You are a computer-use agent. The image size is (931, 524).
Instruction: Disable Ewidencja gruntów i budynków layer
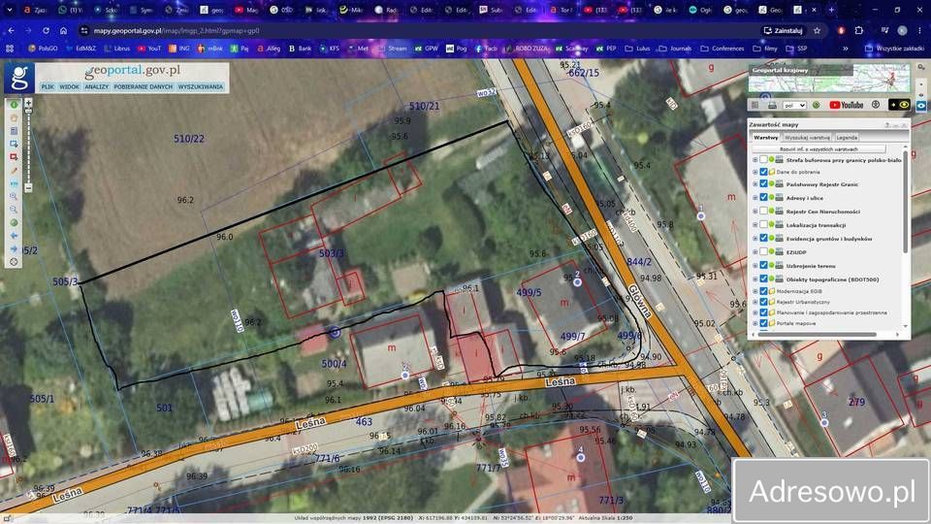tap(763, 239)
